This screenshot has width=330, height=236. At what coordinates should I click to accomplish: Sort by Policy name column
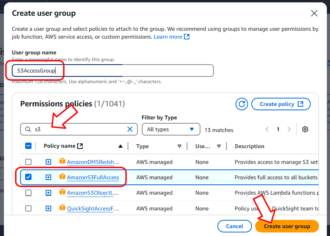(59, 146)
